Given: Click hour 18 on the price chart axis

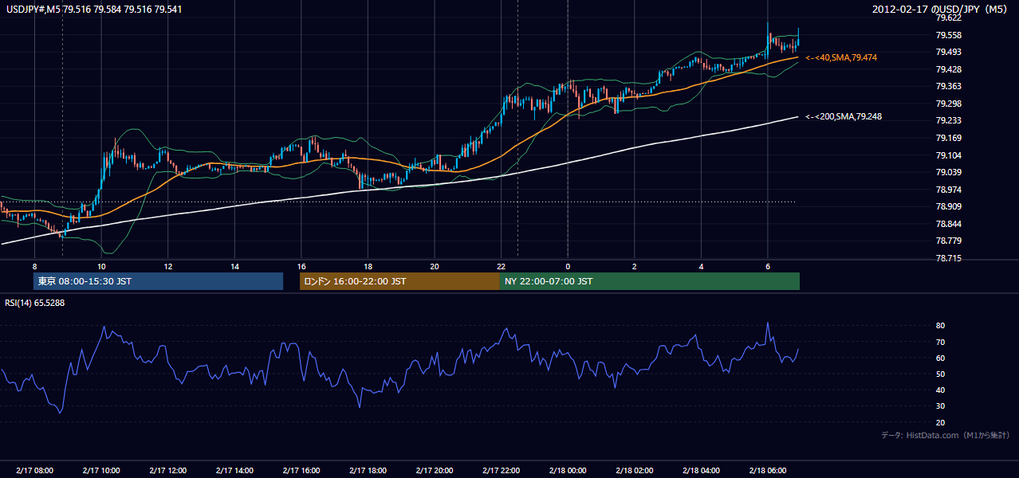Looking at the screenshot, I should (368, 266).
